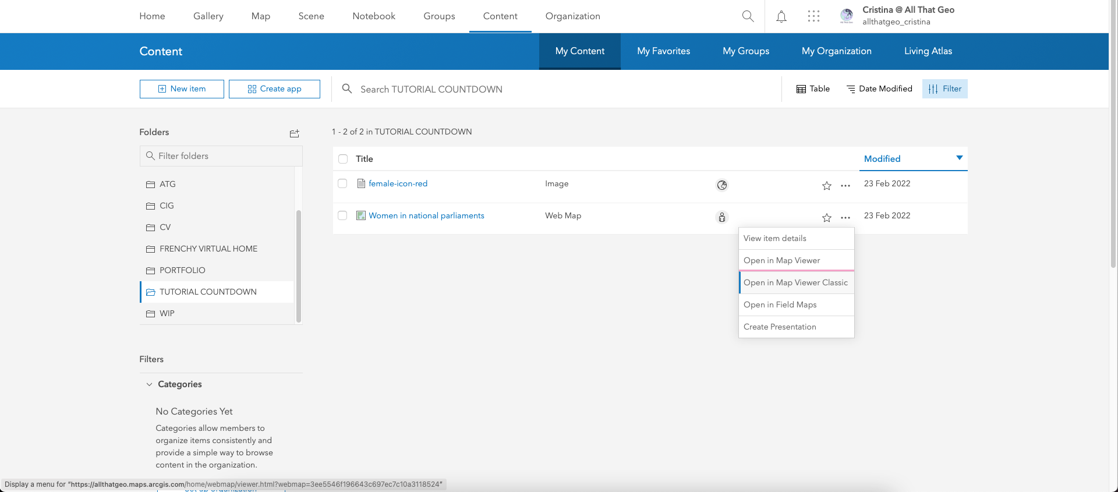
Task: Open female-icon-red item link
Action: pos(398,183)
